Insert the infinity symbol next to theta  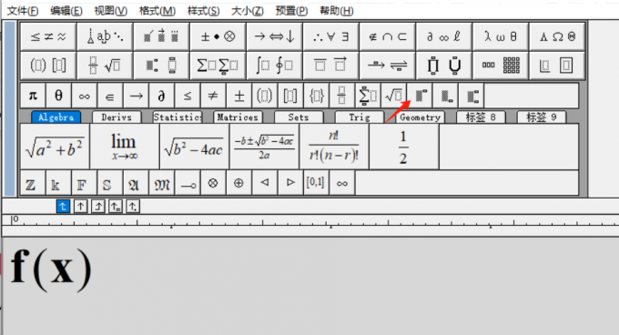click(84, 96)
